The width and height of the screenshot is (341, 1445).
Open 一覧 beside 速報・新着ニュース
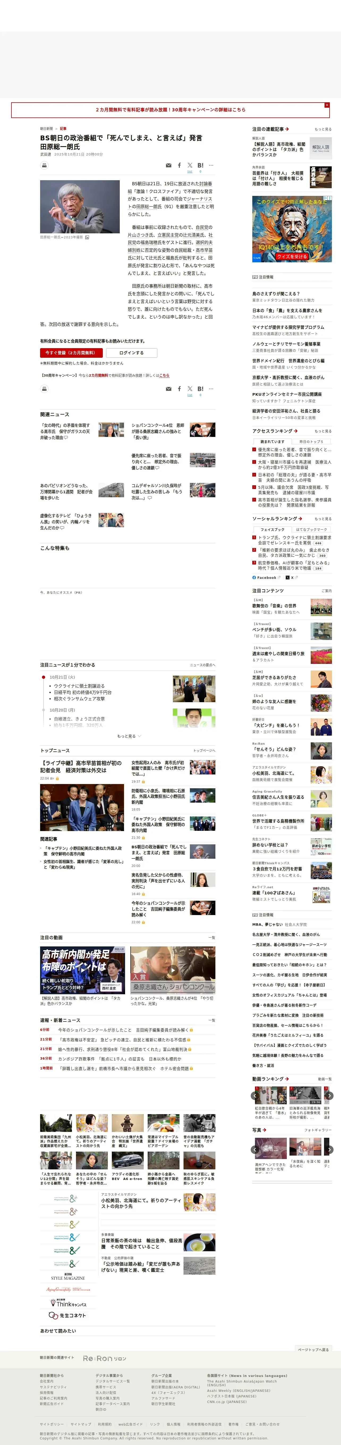tap(211, 1020)
